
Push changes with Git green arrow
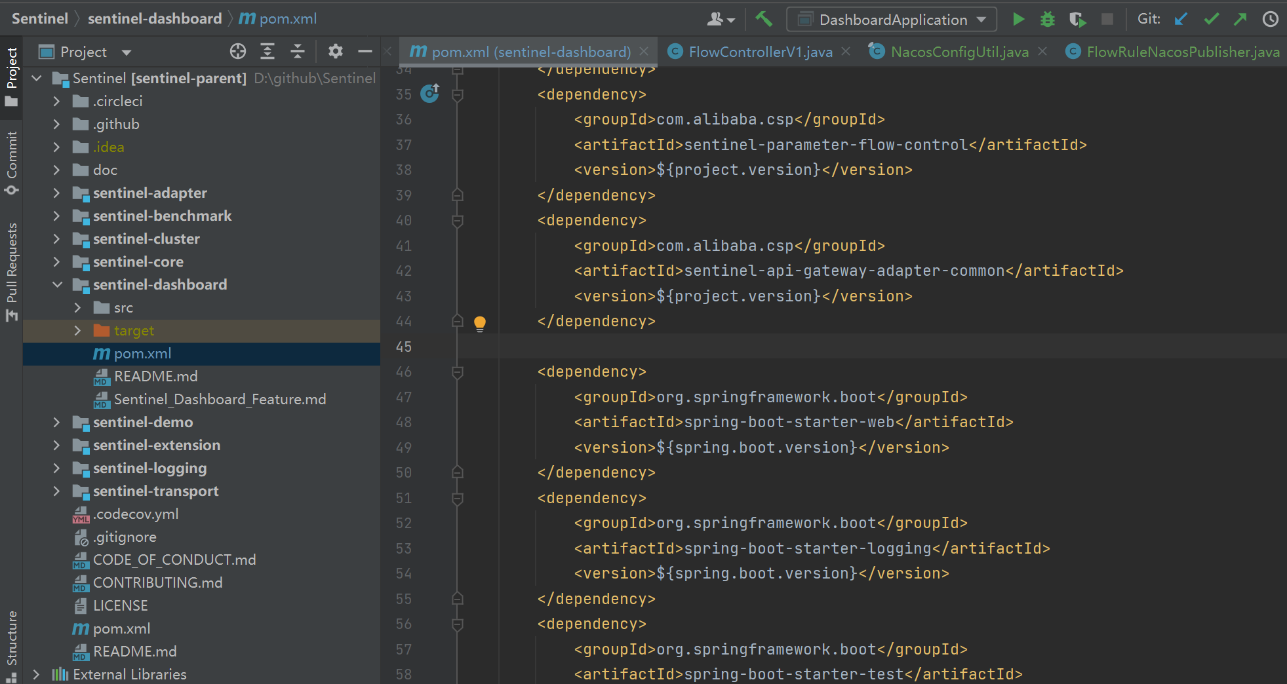pos(1240,19)
